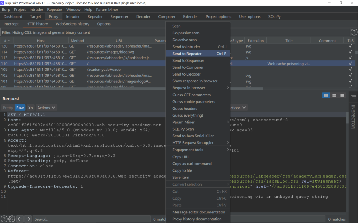358x223 pixels.
Task: Switch to Intercept sub-tab
Action: (x=11, y=24)
